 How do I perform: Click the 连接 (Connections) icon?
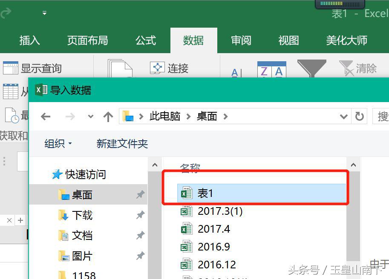click(157, 67)
